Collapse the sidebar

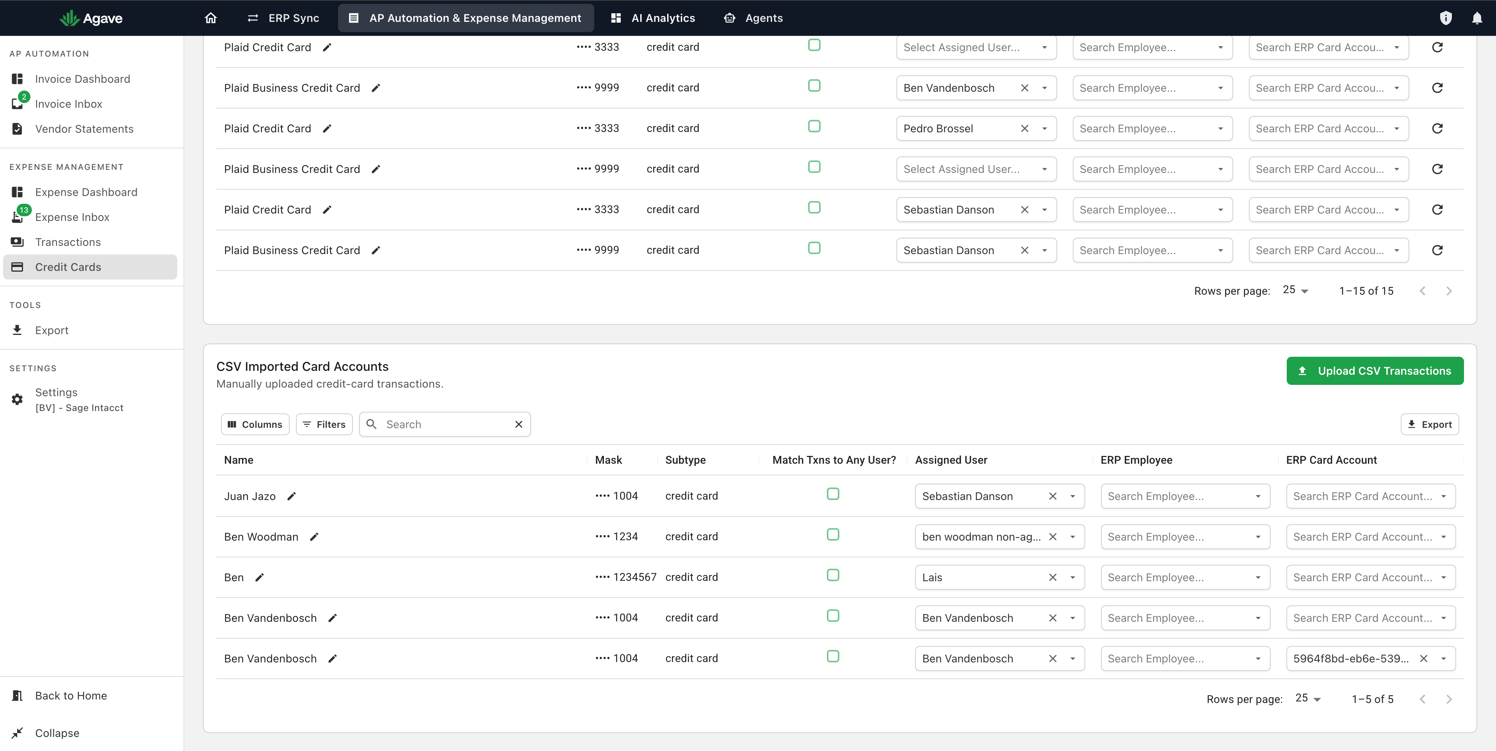click(x=57, y=733)
